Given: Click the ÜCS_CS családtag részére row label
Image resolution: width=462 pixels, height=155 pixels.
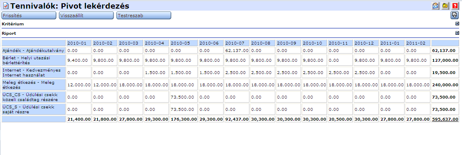Looking at the screenshot, I should coord(34,97).
